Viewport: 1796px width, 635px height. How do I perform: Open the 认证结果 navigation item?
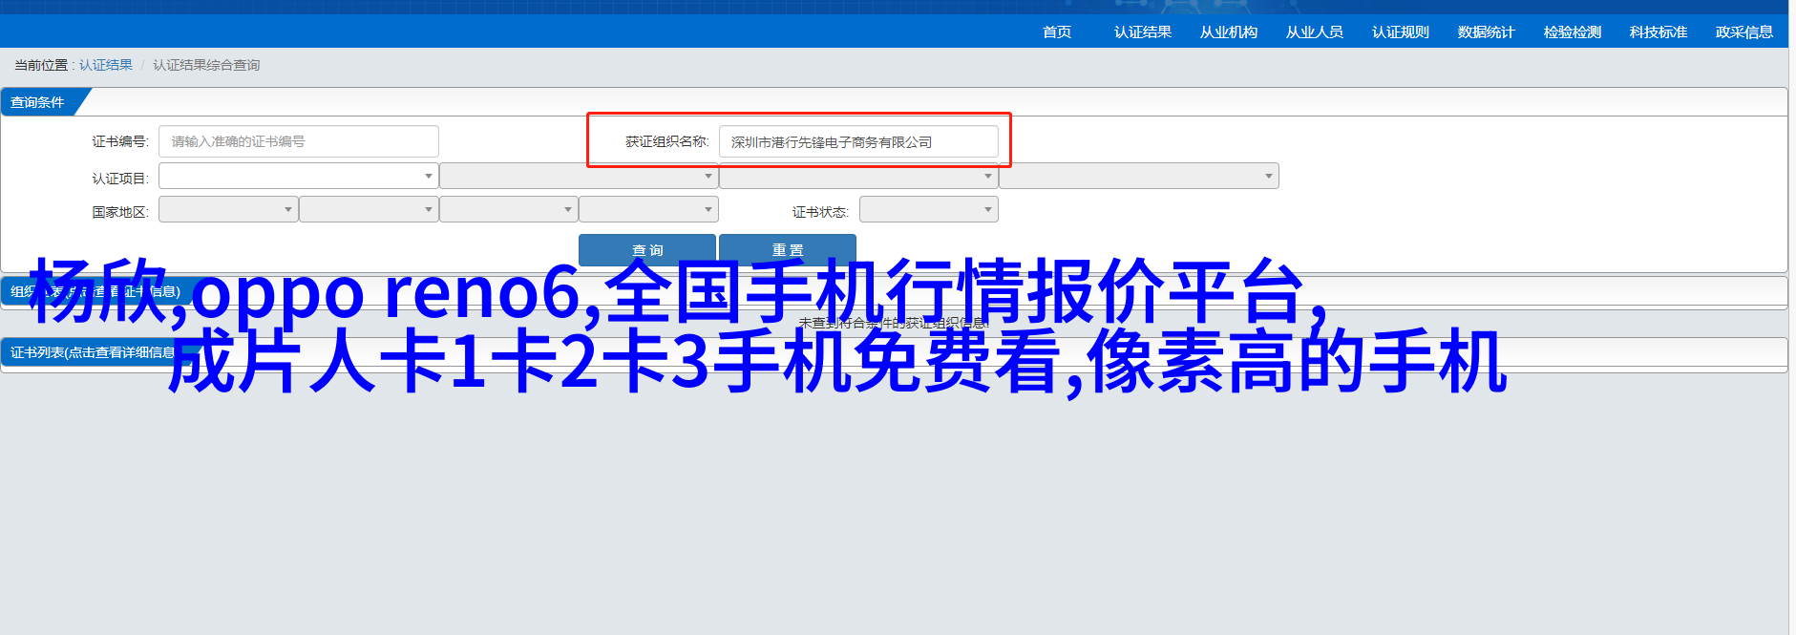[1143, 32]
